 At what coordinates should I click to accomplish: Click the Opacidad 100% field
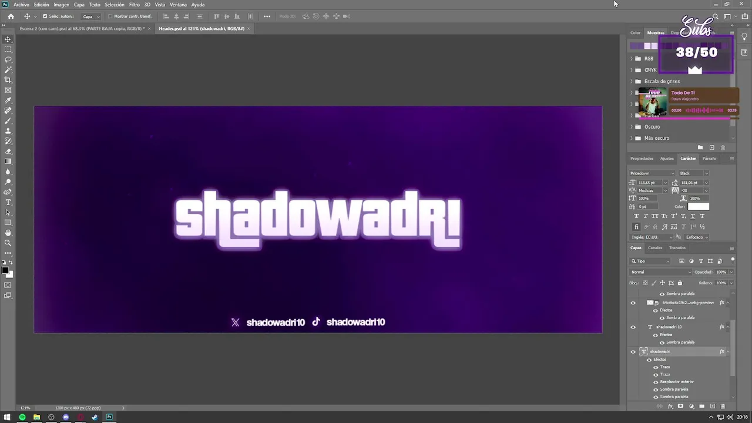(x=721, y=272)
